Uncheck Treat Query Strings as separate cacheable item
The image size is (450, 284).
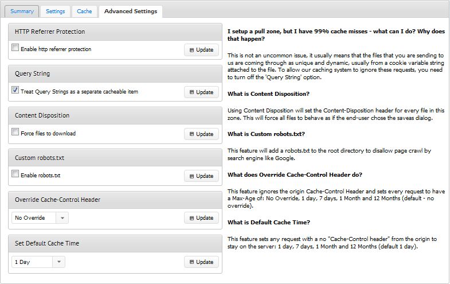tap(15, 90)
